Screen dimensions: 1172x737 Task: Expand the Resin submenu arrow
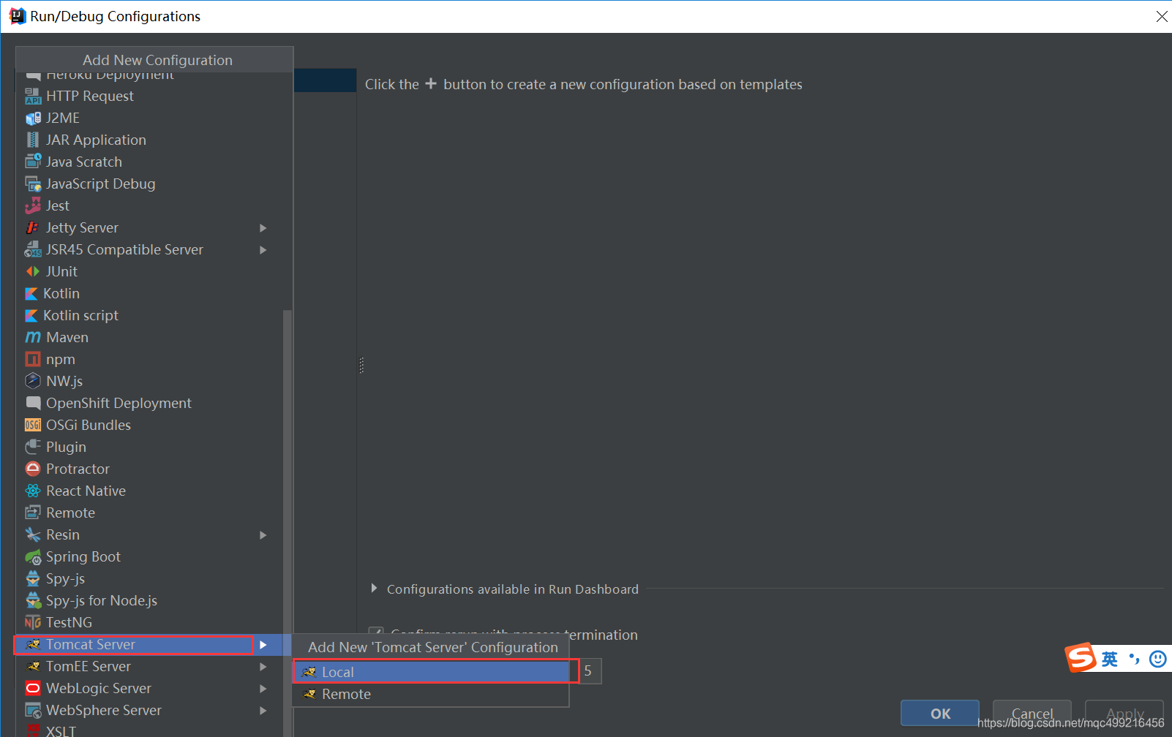(x=263, y=534)
